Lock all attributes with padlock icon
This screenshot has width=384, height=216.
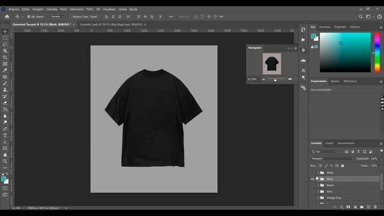click(343, 166)
